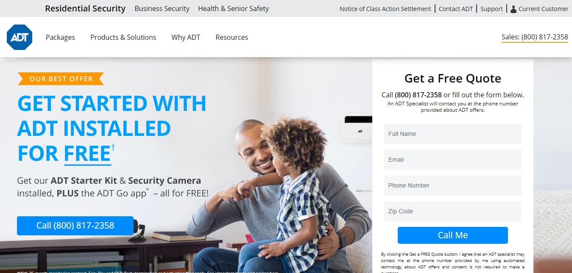Image resolution: width=572 pixels, height=273 pixels.
Task: Open the Packages menu
Action: tap(60, 37)
